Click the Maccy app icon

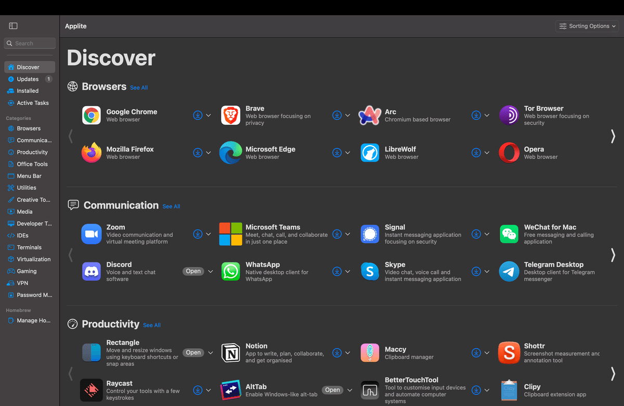[x=370, y=353]
